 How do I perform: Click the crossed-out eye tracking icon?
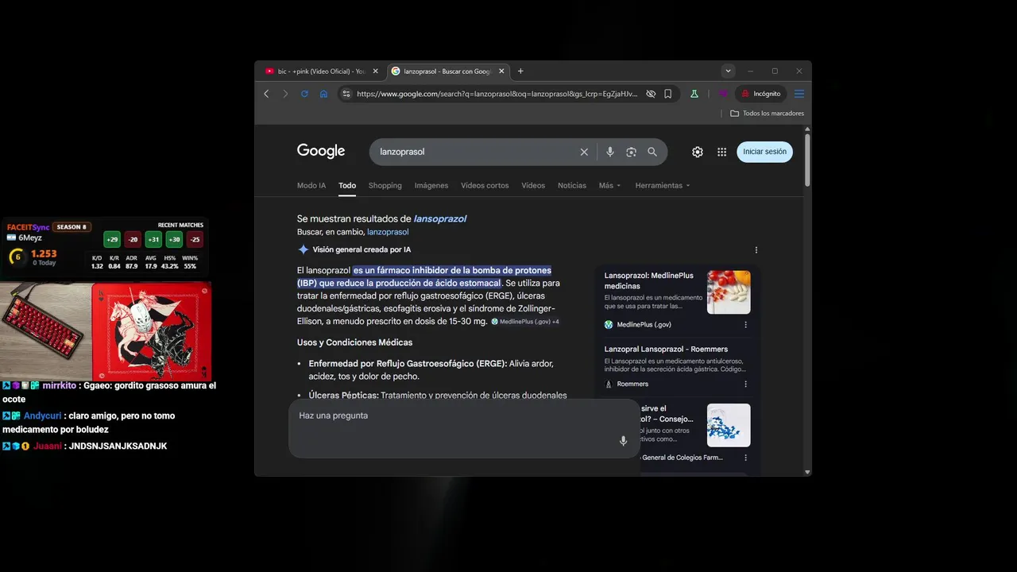point(651,94)
